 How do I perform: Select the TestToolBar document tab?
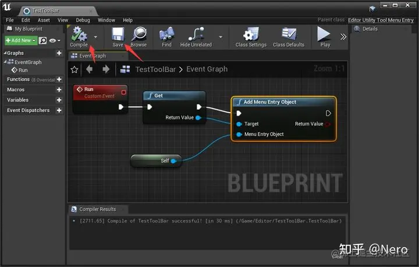58,10
